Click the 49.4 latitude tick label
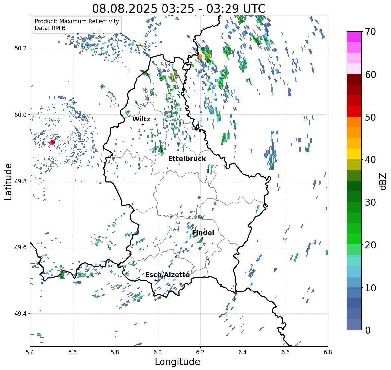The image size is (391, 370). 21,314
